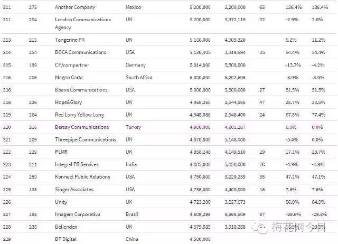Select Integral PR Services name
Screen dimensions: 338x244
click(x=78, y=164)
